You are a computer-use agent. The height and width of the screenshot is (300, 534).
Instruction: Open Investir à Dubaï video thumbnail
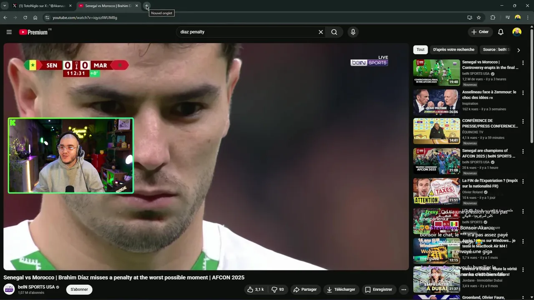coord(437,280)
